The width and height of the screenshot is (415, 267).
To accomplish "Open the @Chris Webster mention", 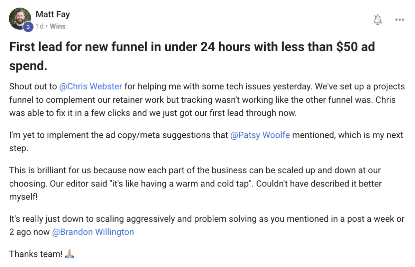I will coord(91,86).
